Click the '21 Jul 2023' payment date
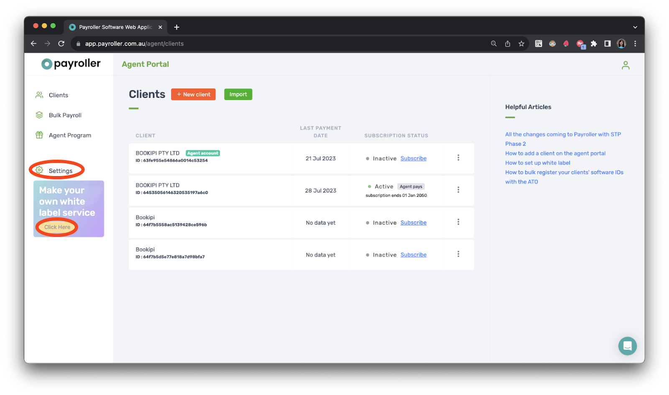The image size is (669, 395). coord(320,159)
